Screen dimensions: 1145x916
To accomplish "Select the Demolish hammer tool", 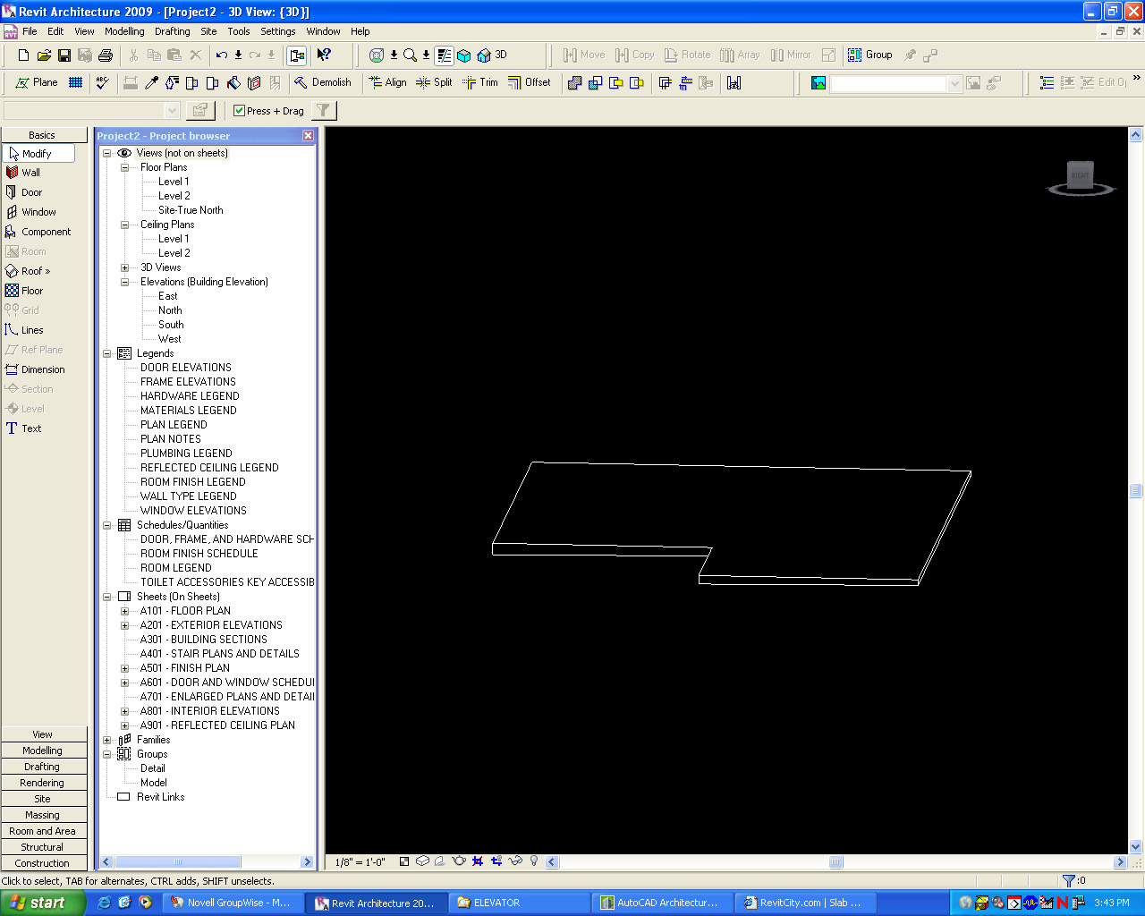I will [x=323, y=82].
